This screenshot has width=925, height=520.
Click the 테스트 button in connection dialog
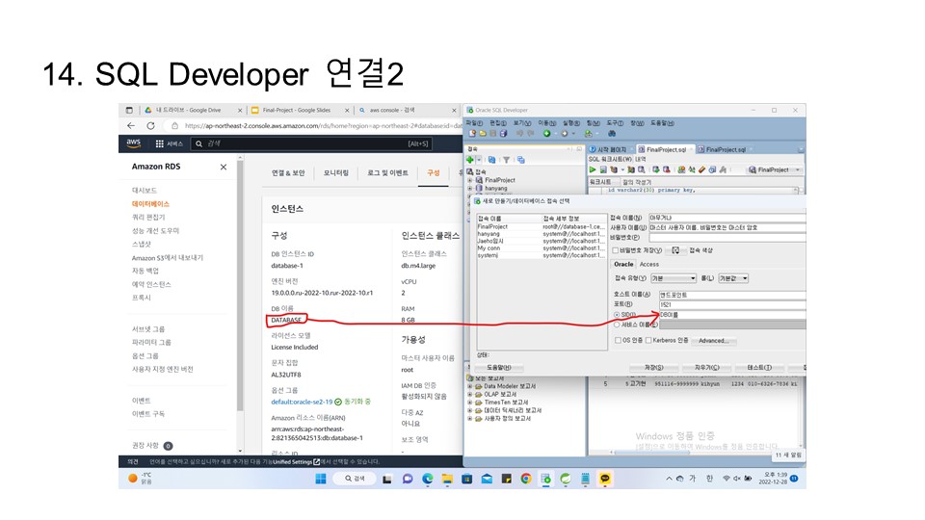(x=759, y=367)
